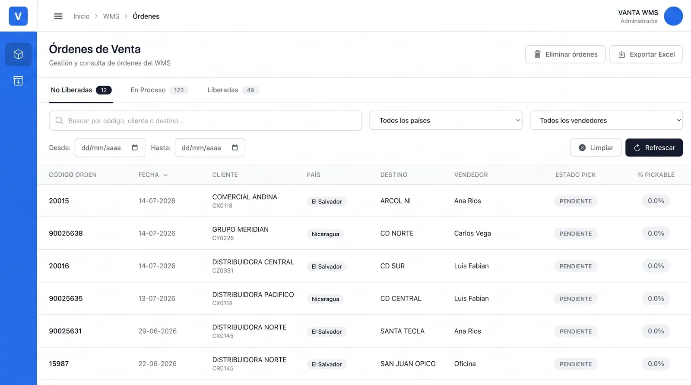Click CÓDIGO ORDEN column header
Screen dimensions: 691x385
[x=73, y=175]
